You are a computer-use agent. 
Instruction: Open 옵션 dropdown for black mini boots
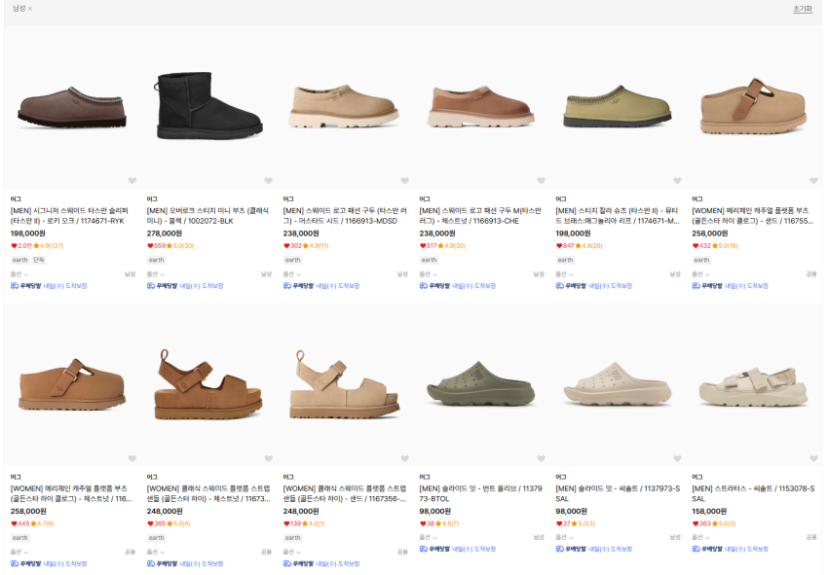155,274
